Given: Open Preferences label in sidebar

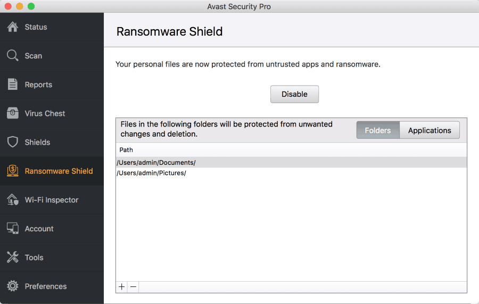Looking at the screenshot, I should (46, 286).
